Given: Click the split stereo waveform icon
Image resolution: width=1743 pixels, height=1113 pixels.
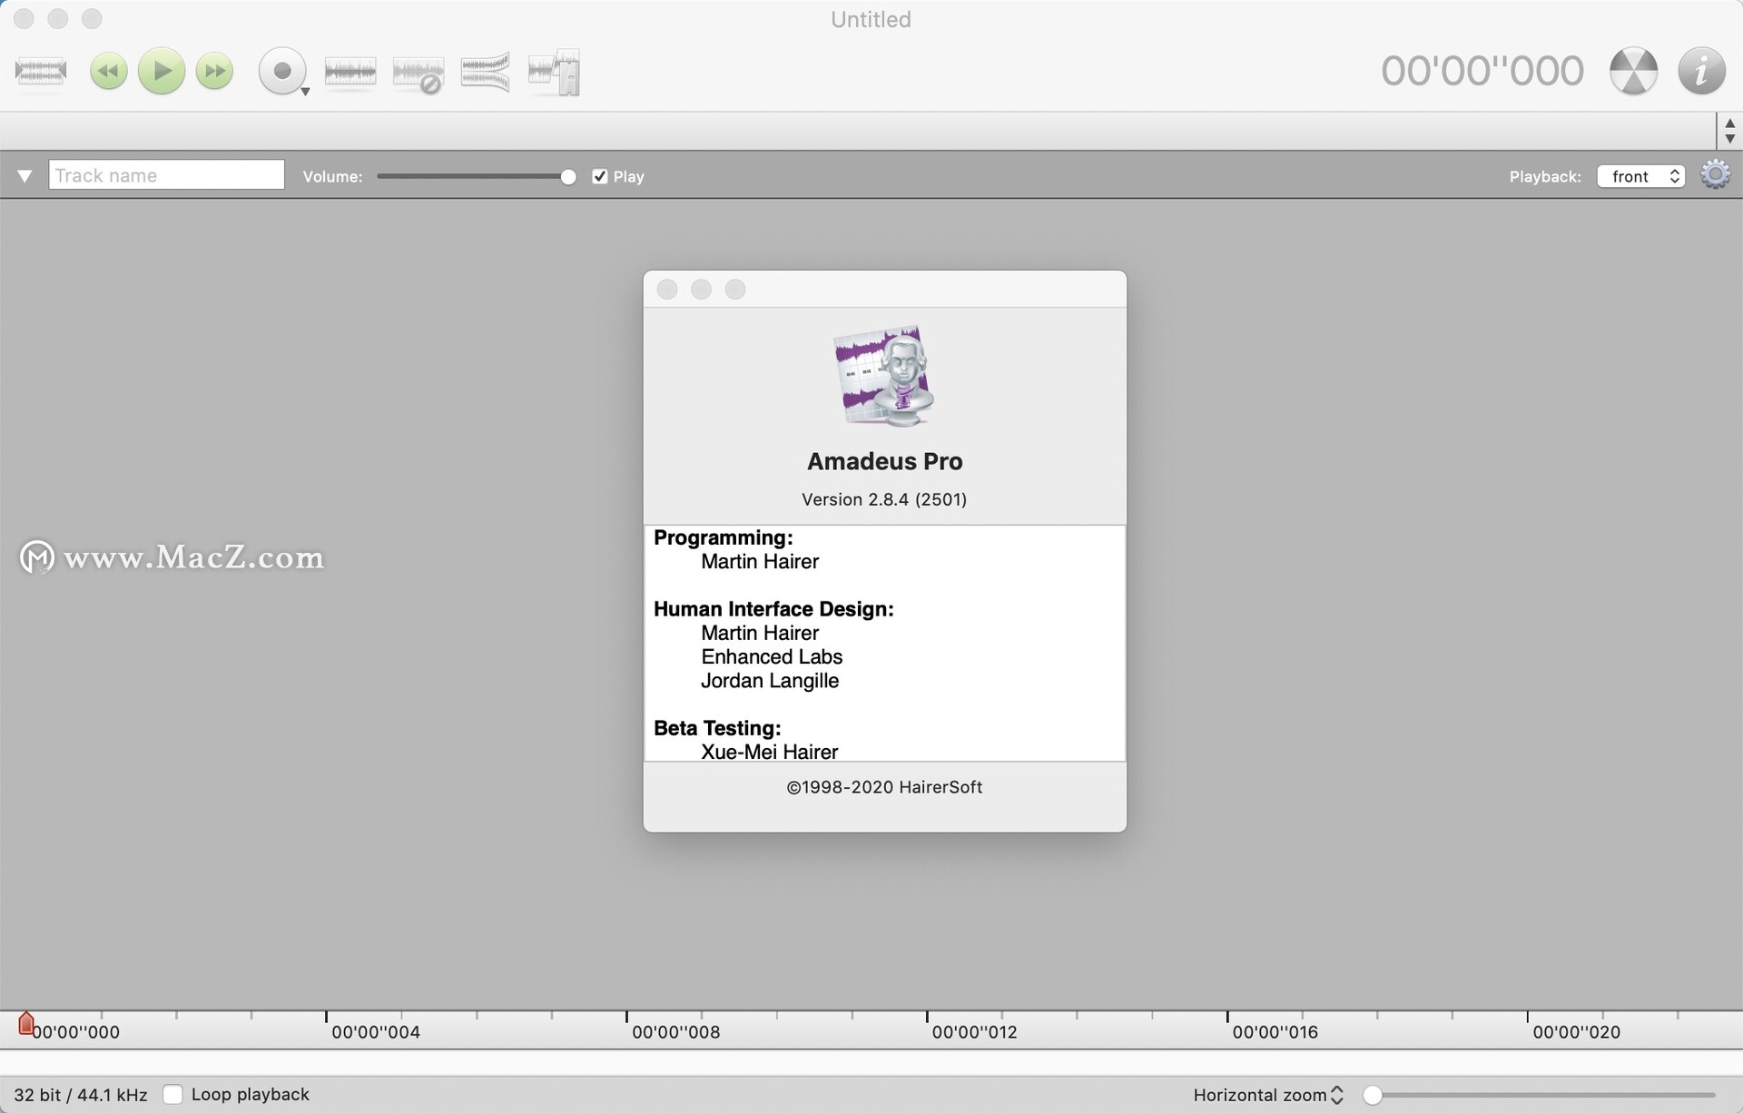Looking at the screenshot, I should (486, 72).
